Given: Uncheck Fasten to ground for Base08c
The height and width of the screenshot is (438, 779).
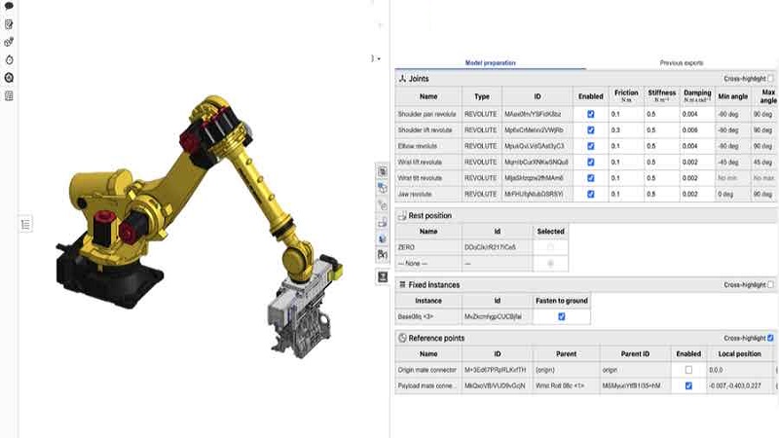Looking at the screenshot, I should click(560, 316).
